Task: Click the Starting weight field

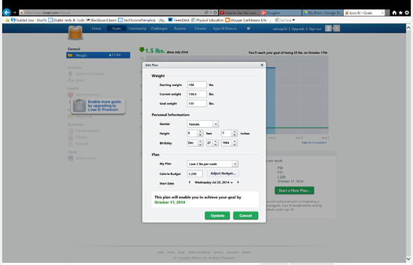Action: pos(197,85)
